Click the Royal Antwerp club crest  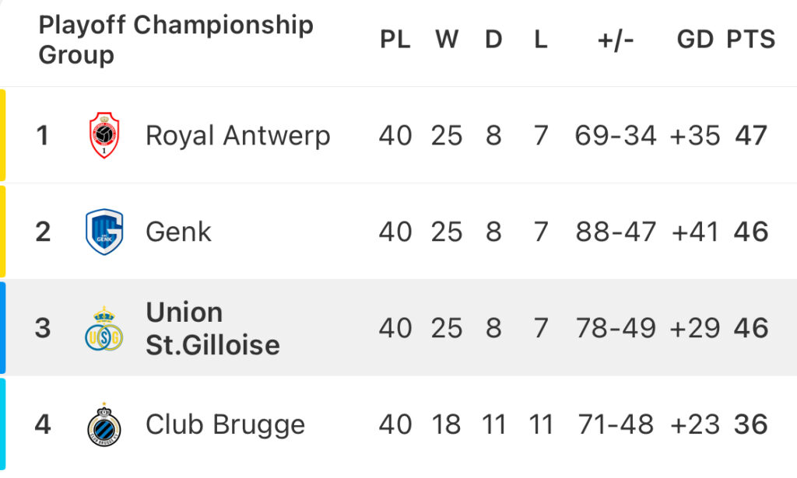click(104, 135)
